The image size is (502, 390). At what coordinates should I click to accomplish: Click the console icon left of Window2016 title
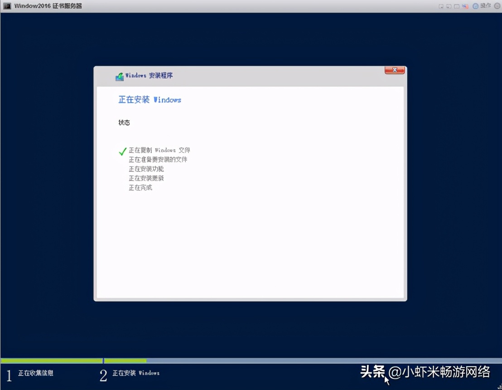click(x=7, y=6)
